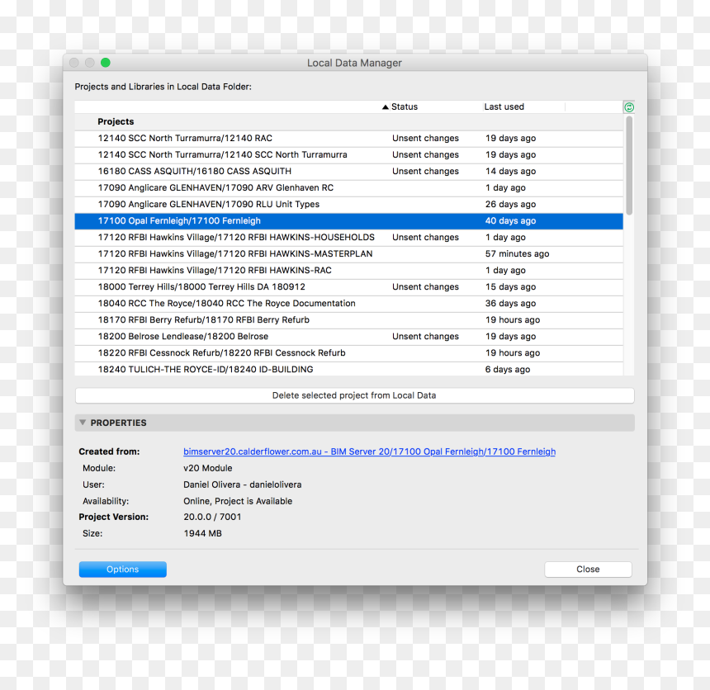The height and width of the screenshot is (690, 710).
Task: Click Unsent changes status for 16180 CASS ASQUITH
Action: pos(426,171)
